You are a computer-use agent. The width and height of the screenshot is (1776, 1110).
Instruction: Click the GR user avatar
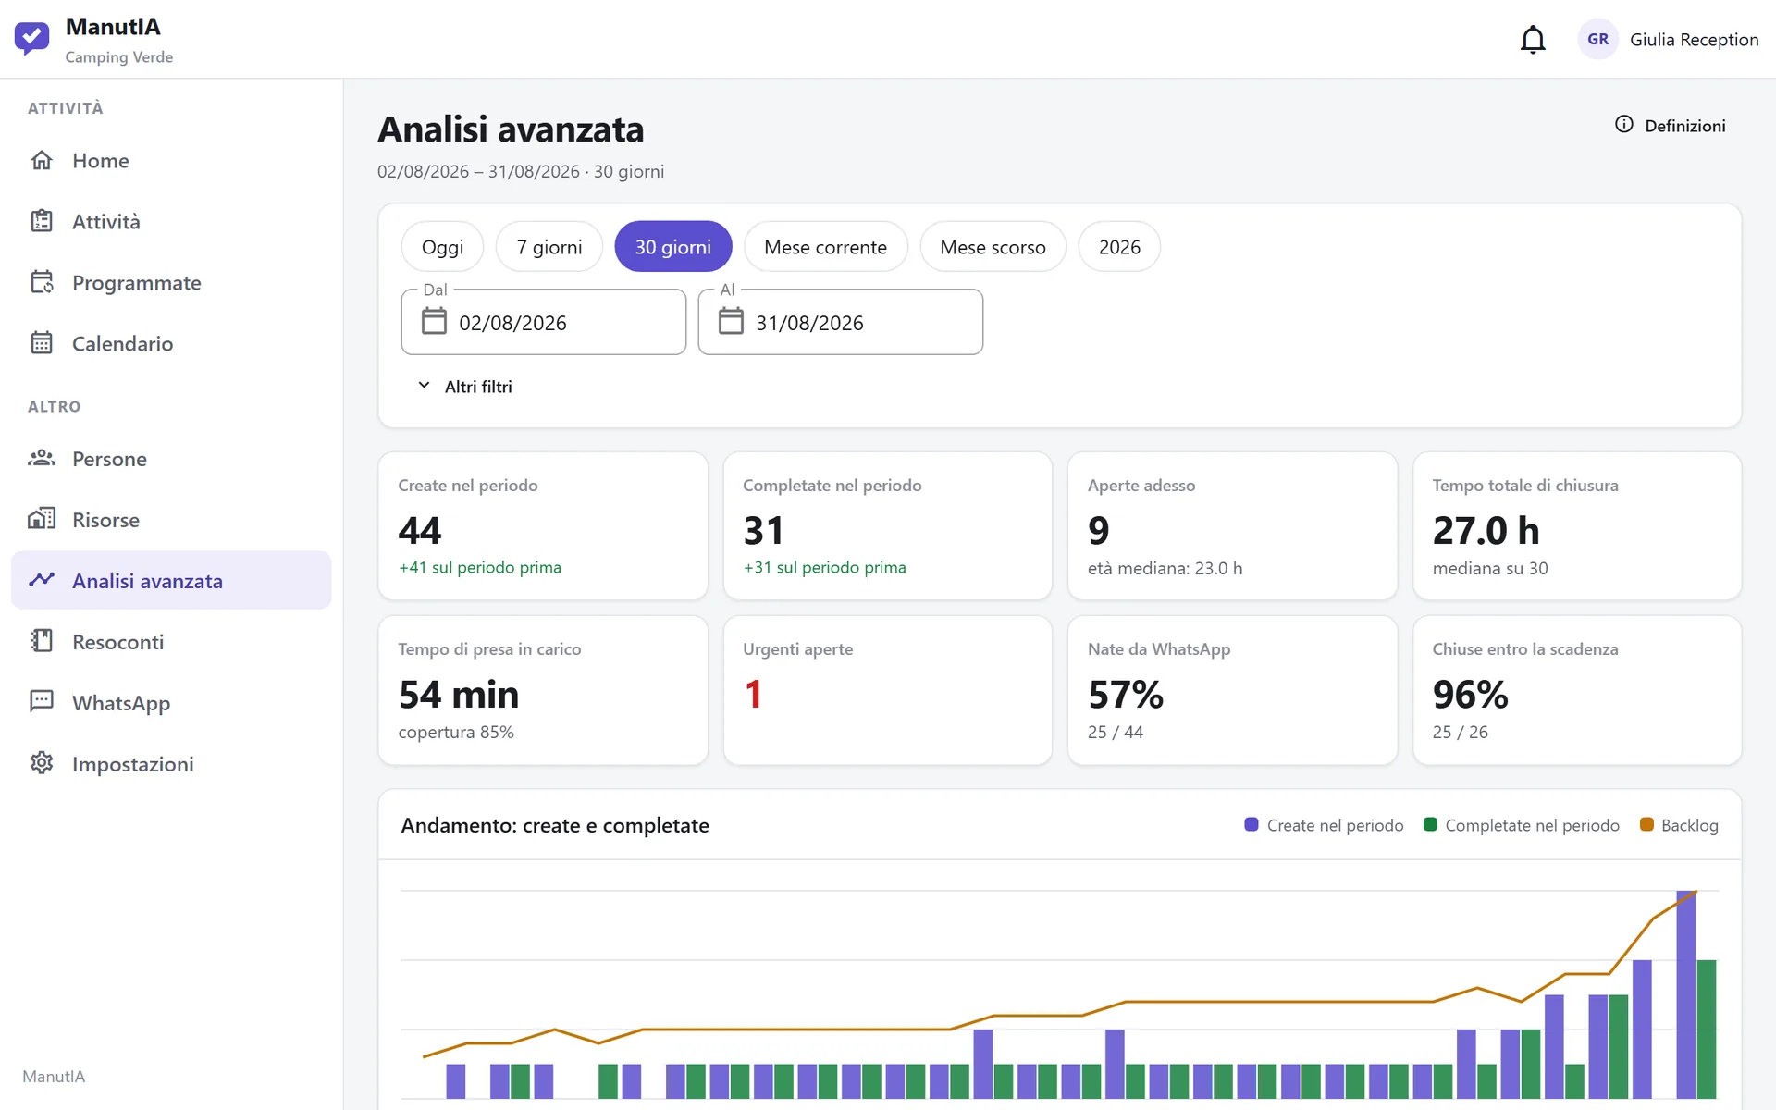[x=1597, y=40]
